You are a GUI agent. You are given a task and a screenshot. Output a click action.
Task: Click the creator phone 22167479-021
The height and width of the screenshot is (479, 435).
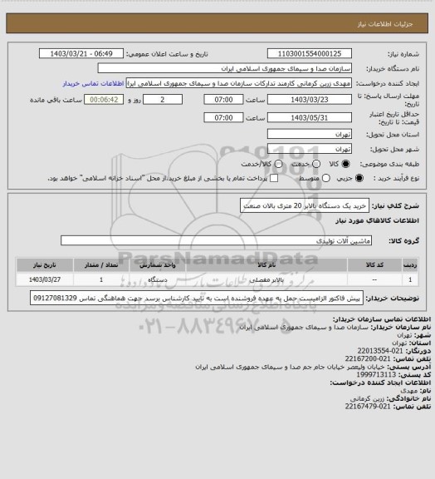pos(368,407)
